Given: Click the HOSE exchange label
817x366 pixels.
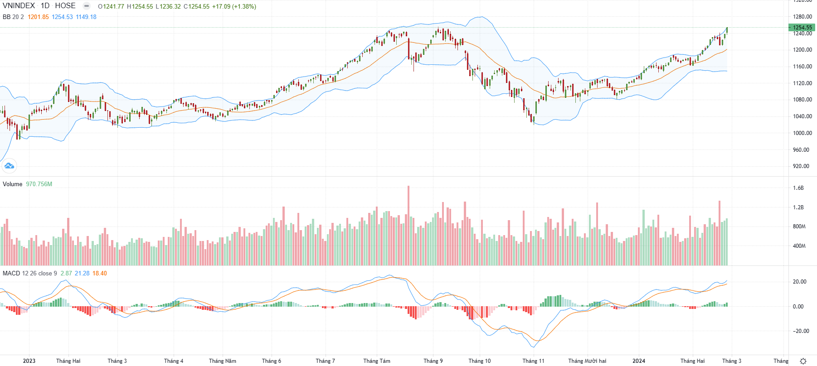Looking at the screenshot, I should [65, 6].
